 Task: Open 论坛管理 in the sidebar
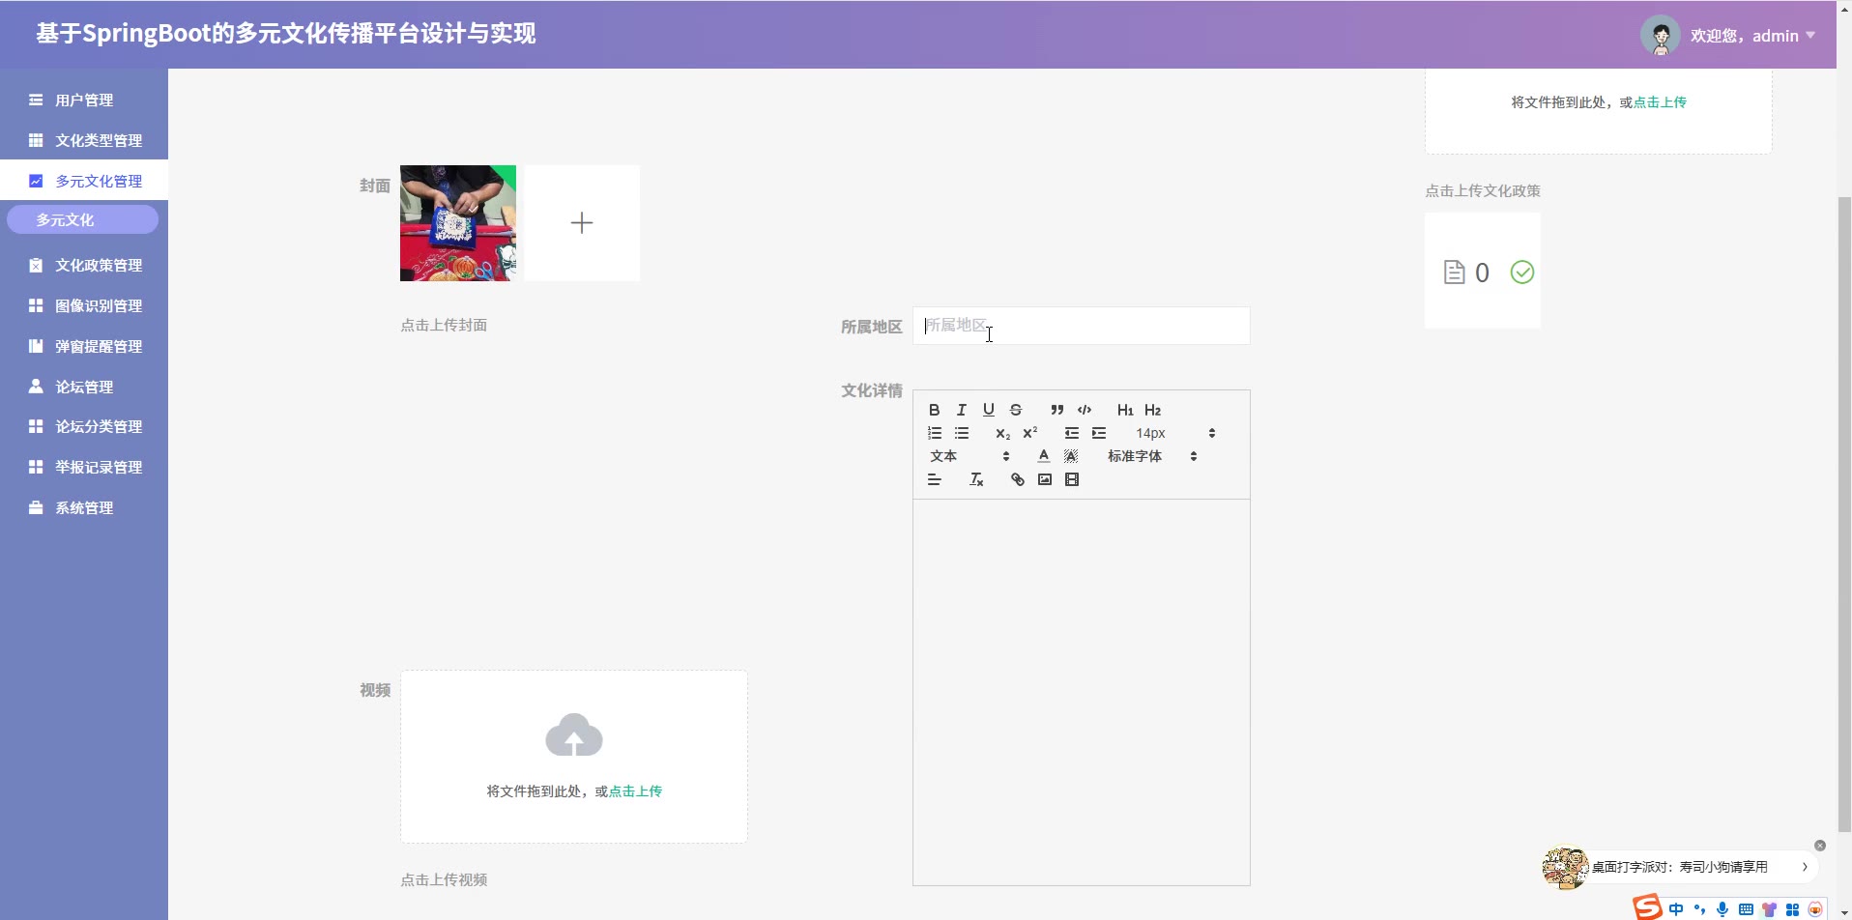coord(84,387)
